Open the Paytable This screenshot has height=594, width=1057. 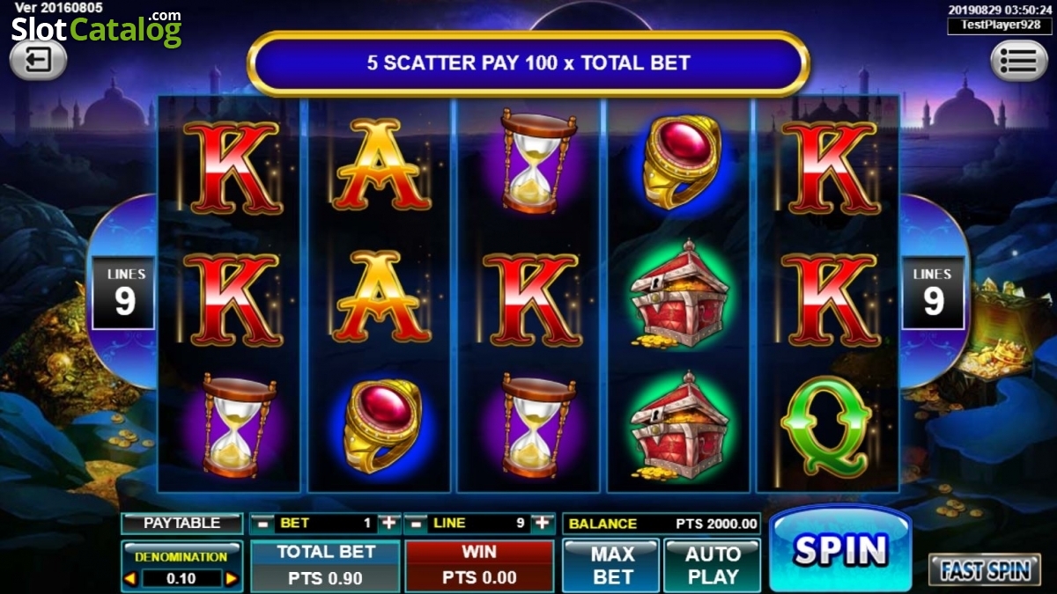pos(181,523)
